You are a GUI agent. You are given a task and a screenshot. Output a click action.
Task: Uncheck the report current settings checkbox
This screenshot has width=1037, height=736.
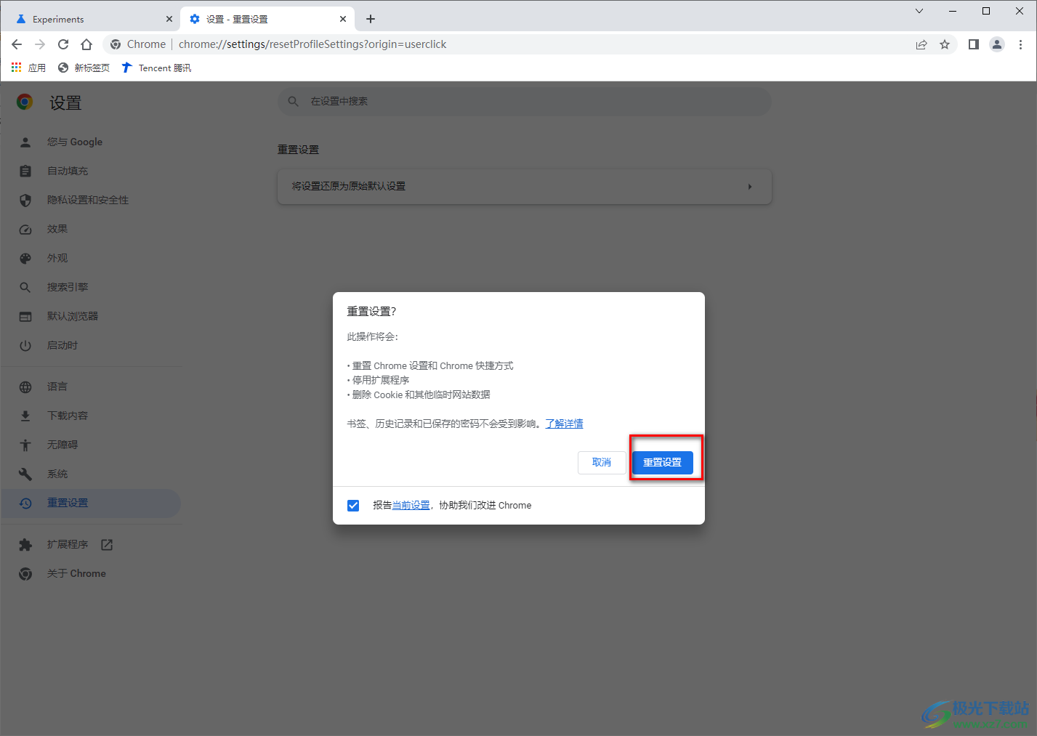click(353, 505)
